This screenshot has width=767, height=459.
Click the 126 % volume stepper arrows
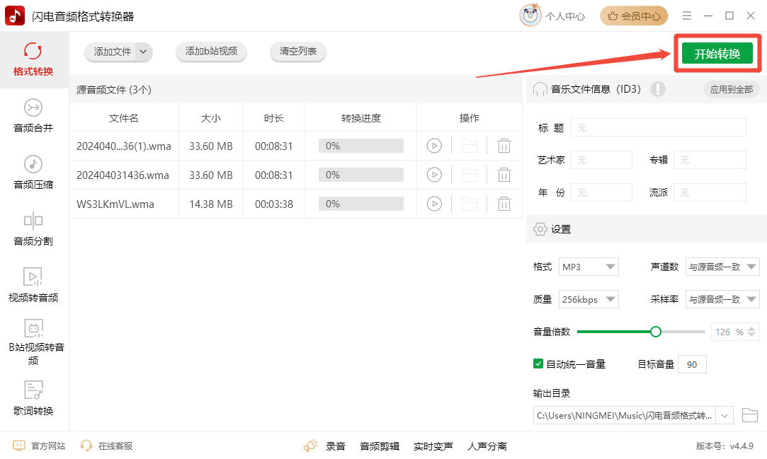pos(751,332)
